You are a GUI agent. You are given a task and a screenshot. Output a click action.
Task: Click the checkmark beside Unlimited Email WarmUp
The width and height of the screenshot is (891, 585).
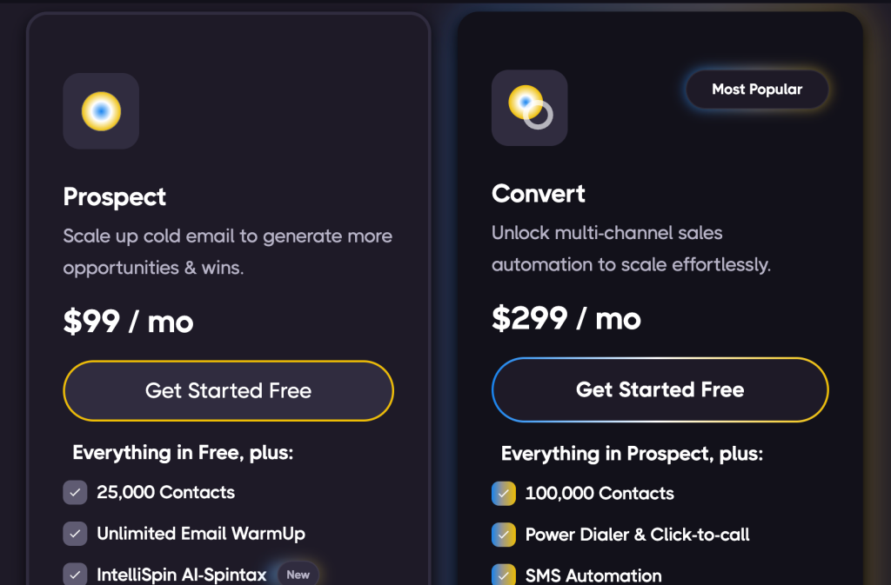(75, 534)
